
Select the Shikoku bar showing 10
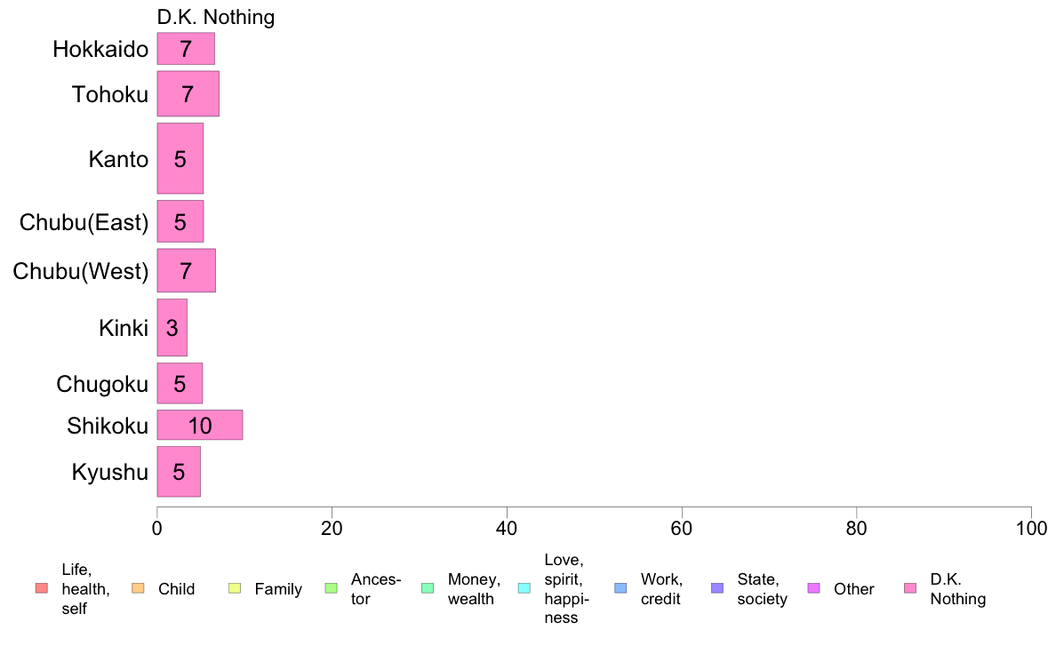[x=199, y=426]
